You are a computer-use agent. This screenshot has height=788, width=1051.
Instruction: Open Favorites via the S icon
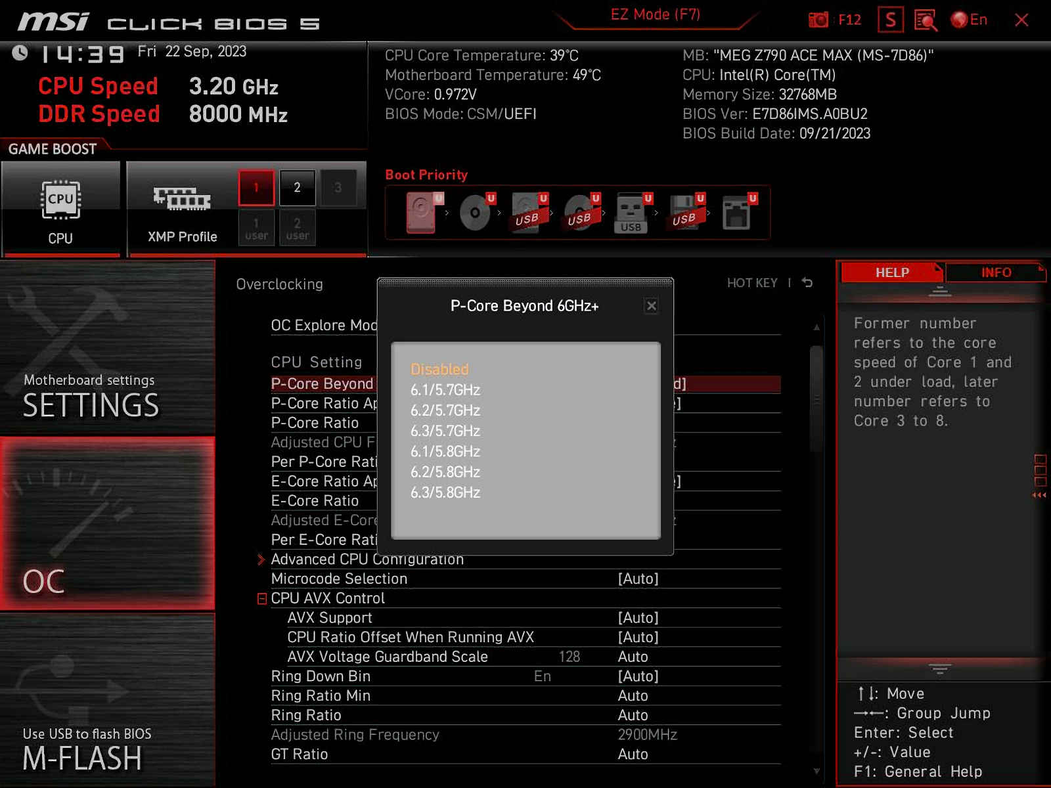(x=890, y=20)
